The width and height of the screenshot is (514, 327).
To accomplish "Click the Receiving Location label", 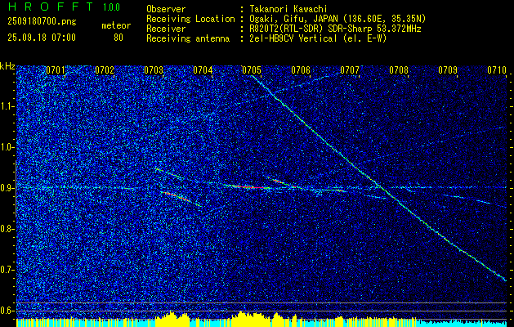I will 190,19.
